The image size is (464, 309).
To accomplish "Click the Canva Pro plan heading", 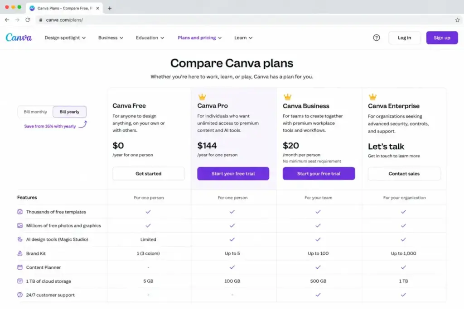I will 213,105.
